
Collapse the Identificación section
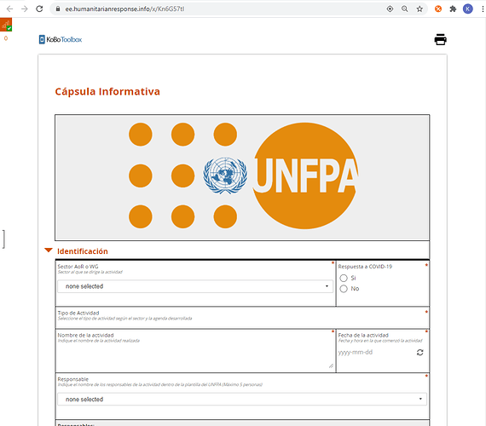pos(49,250)
